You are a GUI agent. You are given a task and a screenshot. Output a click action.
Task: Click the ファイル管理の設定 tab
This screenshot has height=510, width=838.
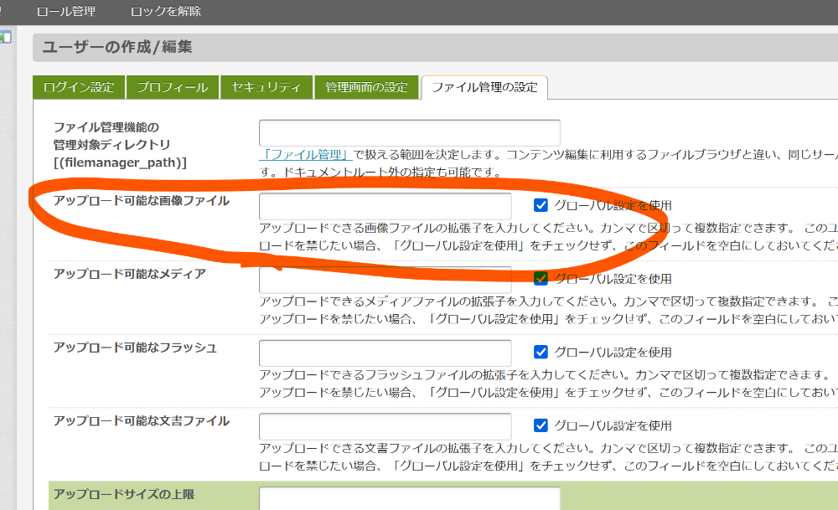click(484, 87)
